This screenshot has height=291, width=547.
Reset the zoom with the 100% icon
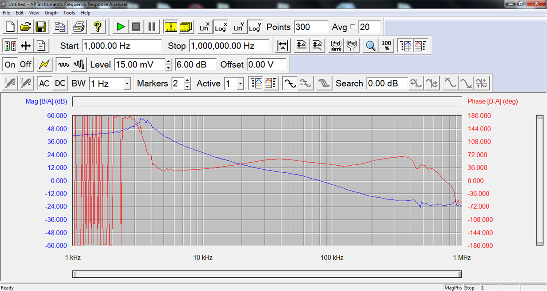tap(387, 45)
